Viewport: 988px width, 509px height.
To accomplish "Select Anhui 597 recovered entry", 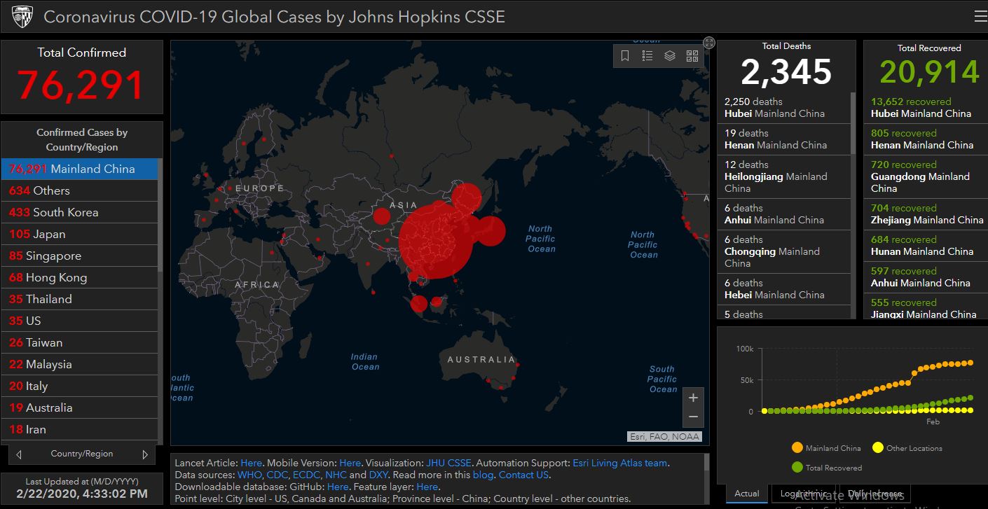I will click(x=926, y=277).
